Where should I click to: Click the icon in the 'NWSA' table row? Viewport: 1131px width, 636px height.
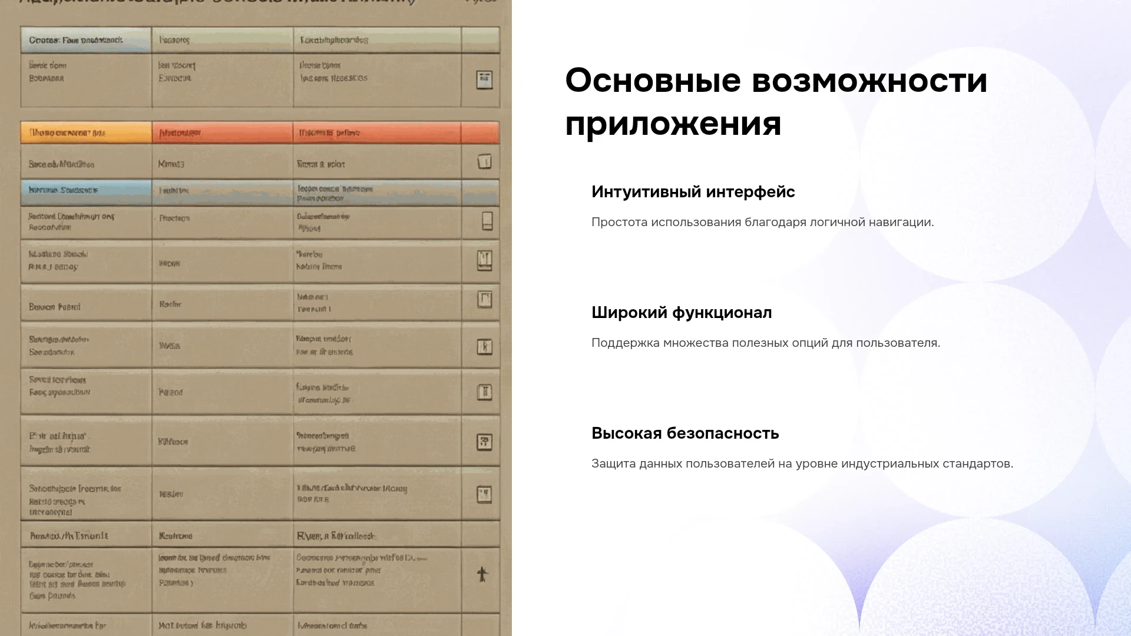point(484,347)
